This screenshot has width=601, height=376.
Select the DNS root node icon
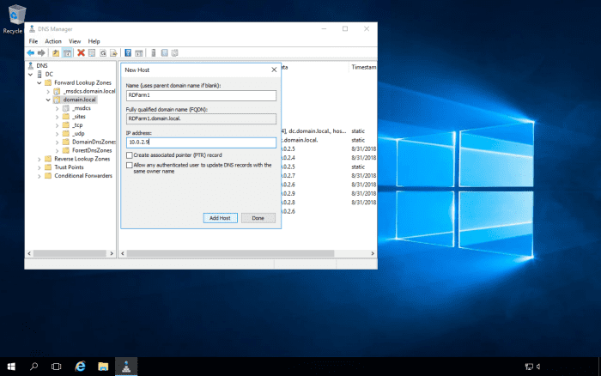pos(31,66)
